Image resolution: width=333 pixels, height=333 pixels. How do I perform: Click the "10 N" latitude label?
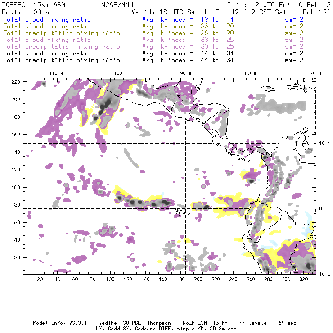pos(325,144)
